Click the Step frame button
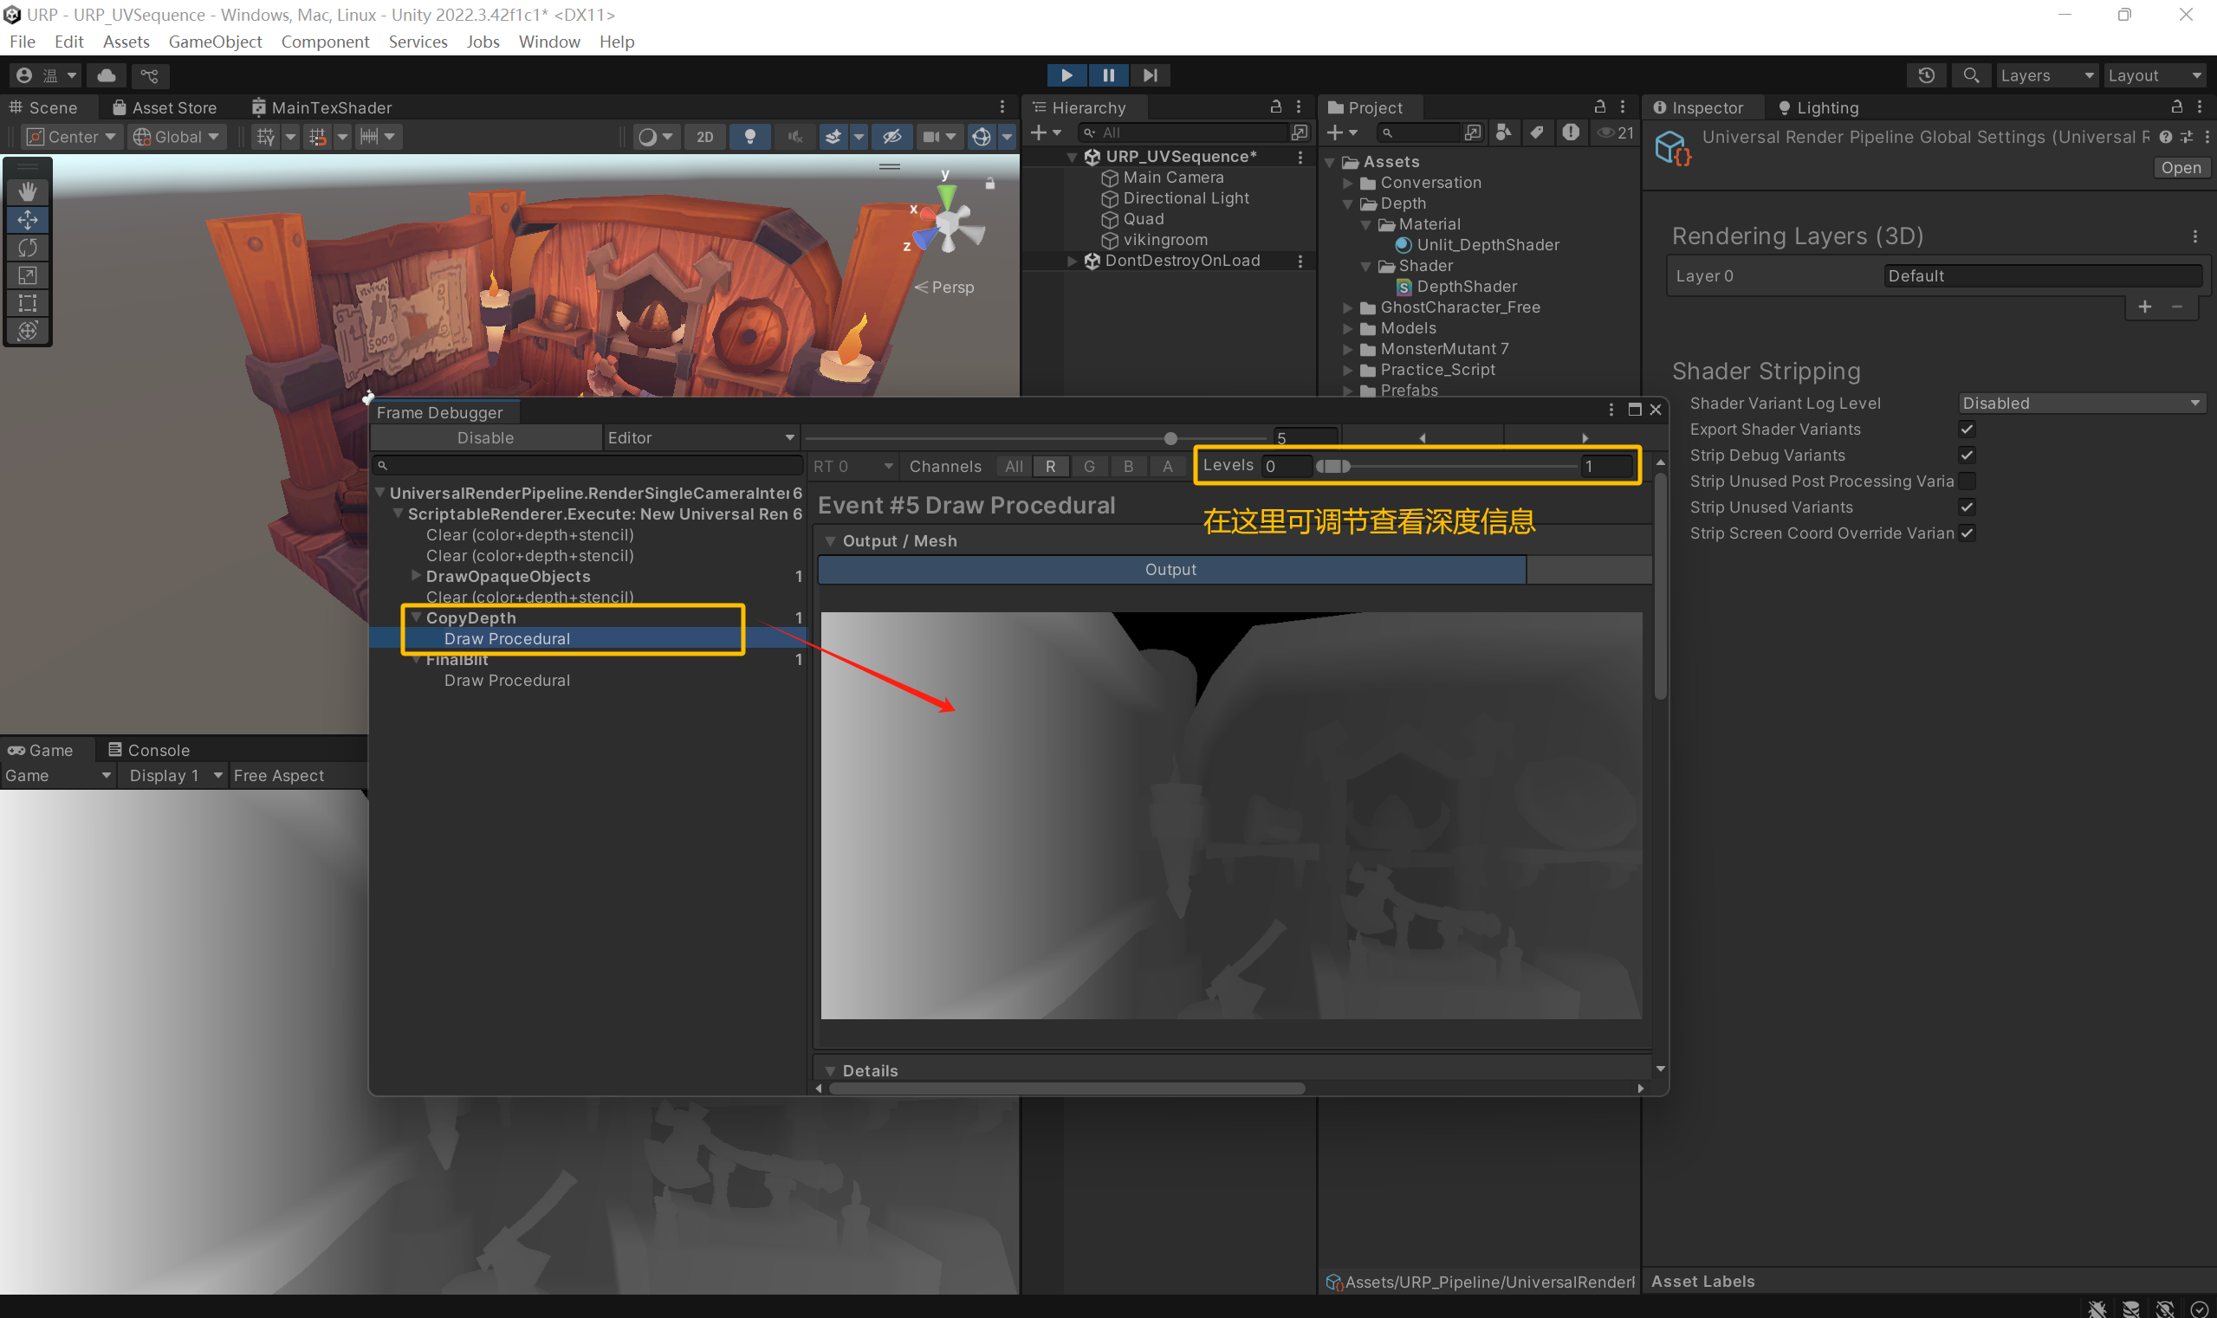This screenshot has height=1318, width=2217. [x=1150, y=75]
